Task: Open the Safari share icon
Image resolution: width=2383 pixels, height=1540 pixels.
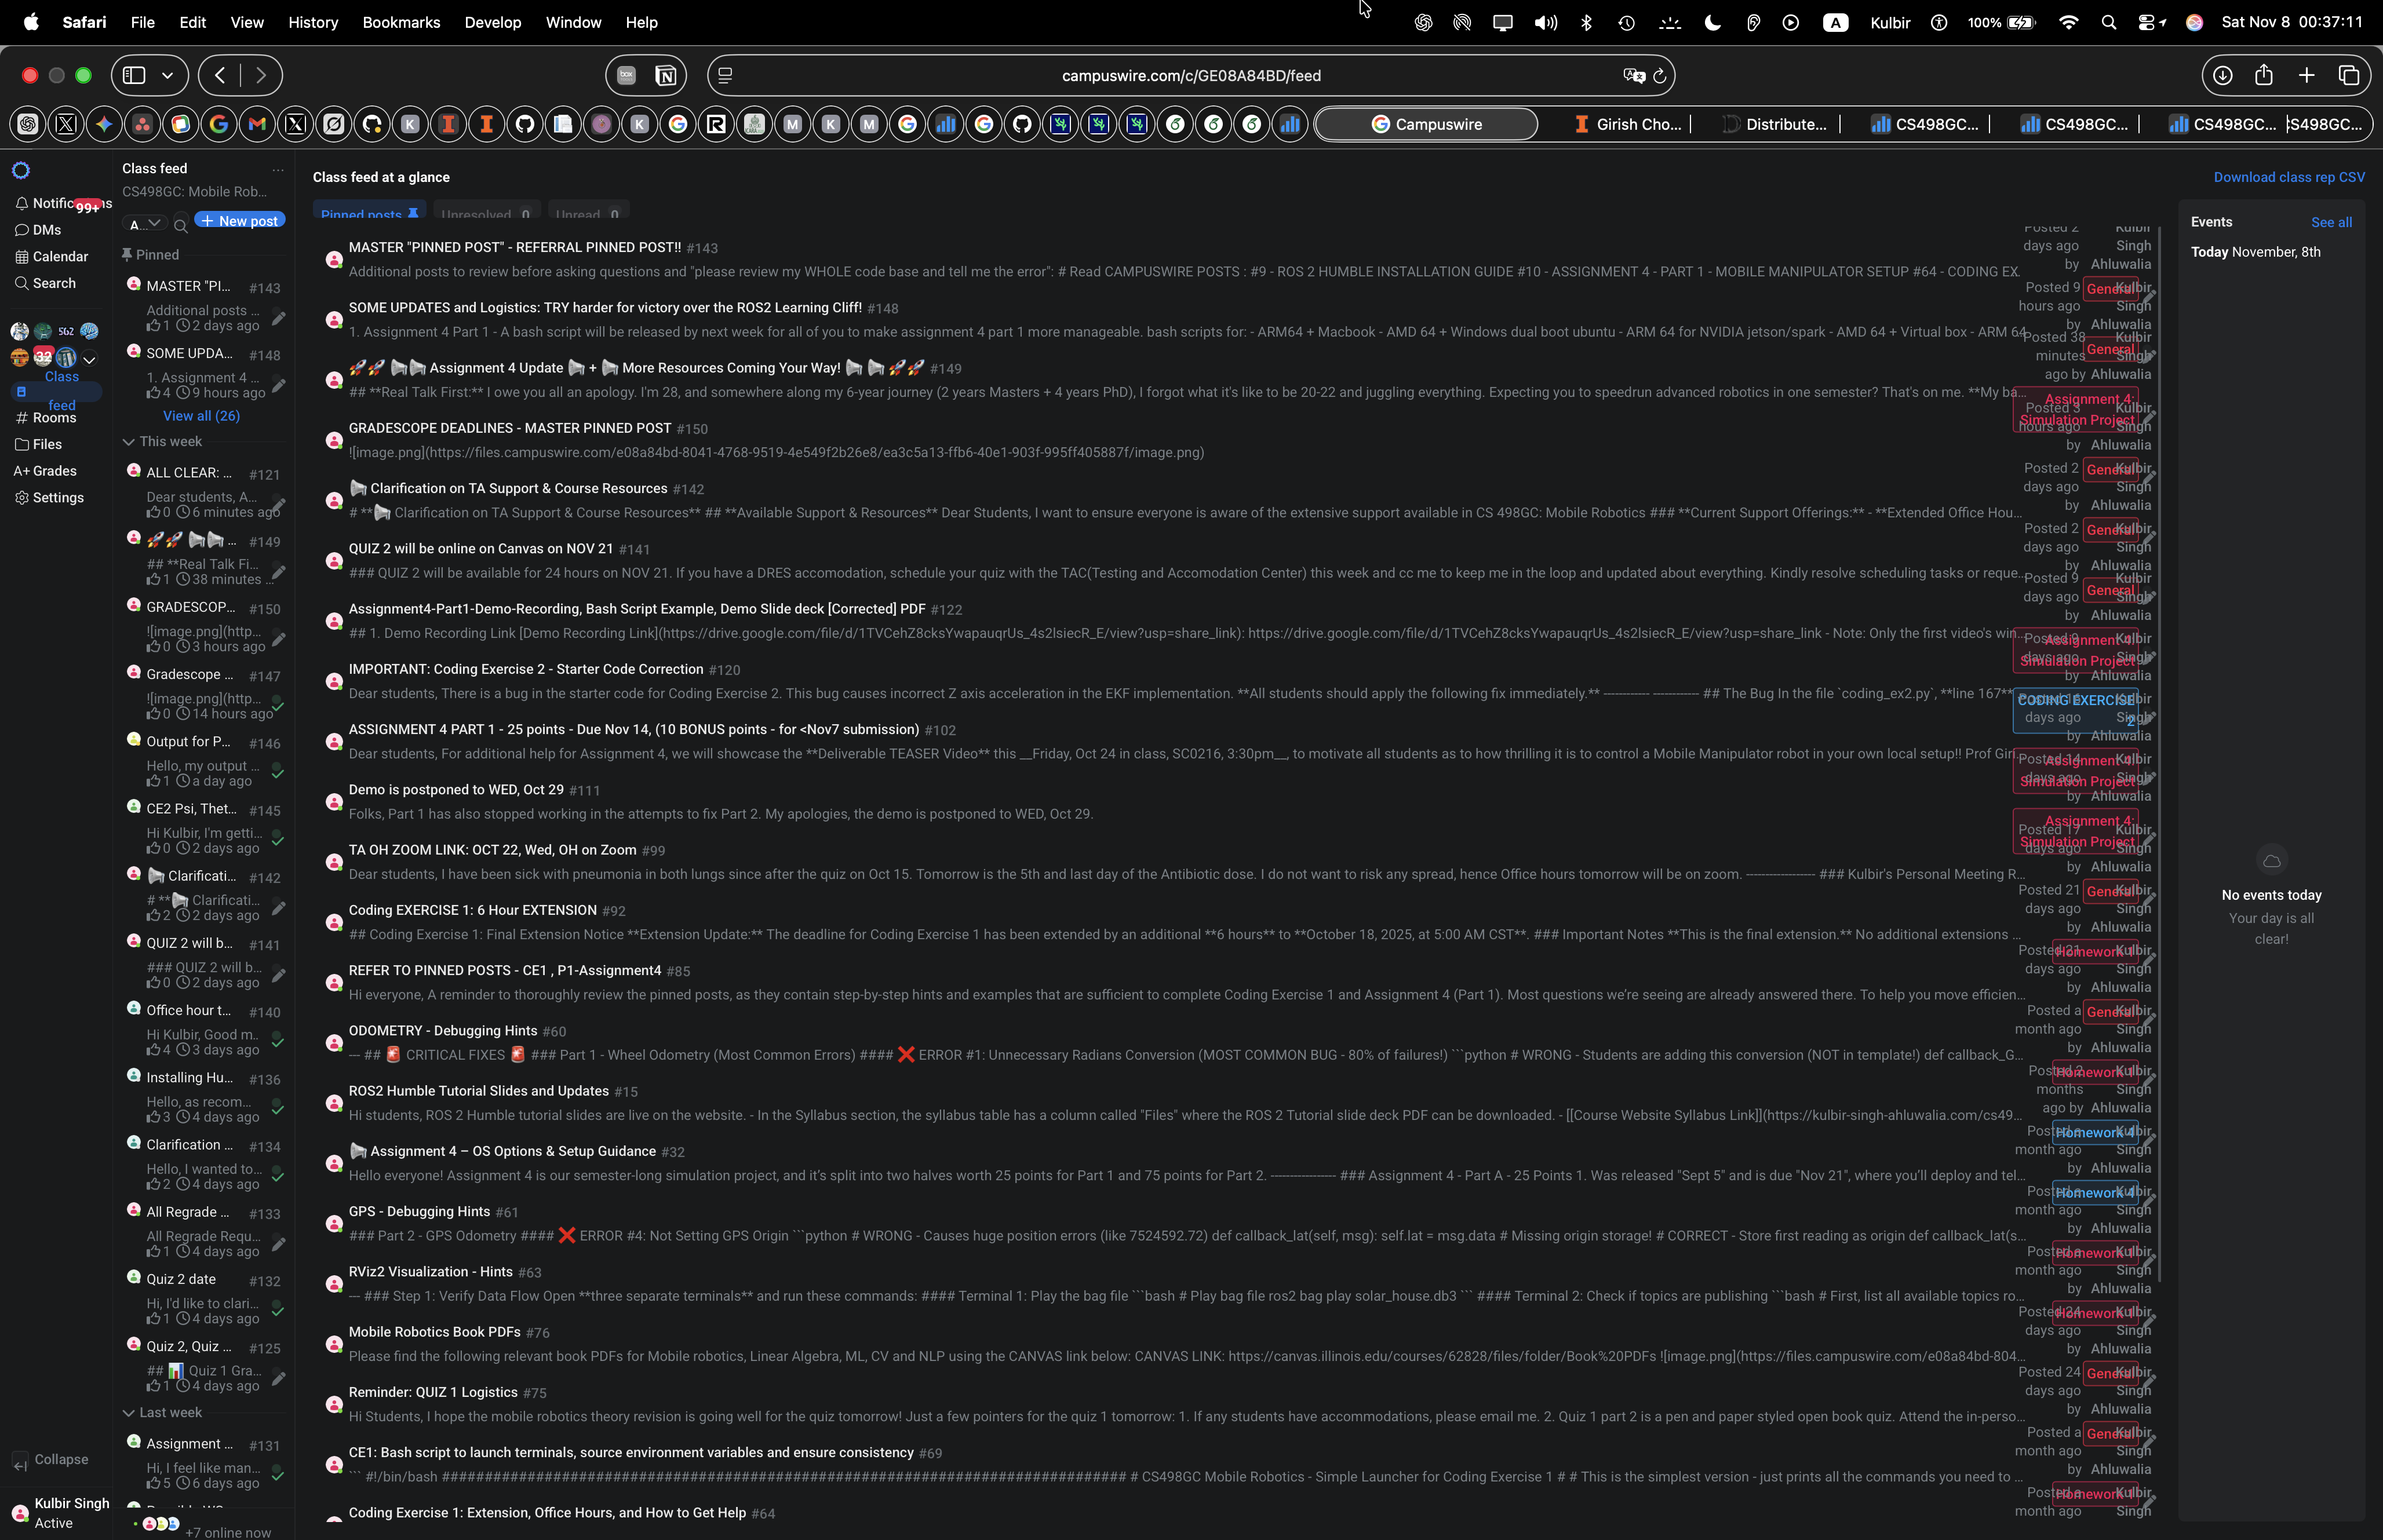Action: (2264, 75)
